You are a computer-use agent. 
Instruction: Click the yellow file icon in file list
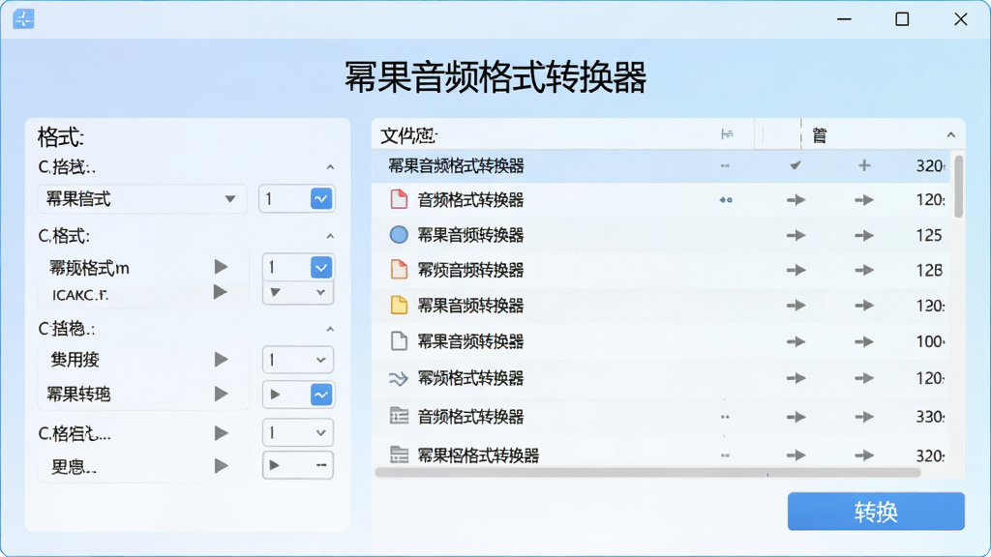(x=399, y=305)
